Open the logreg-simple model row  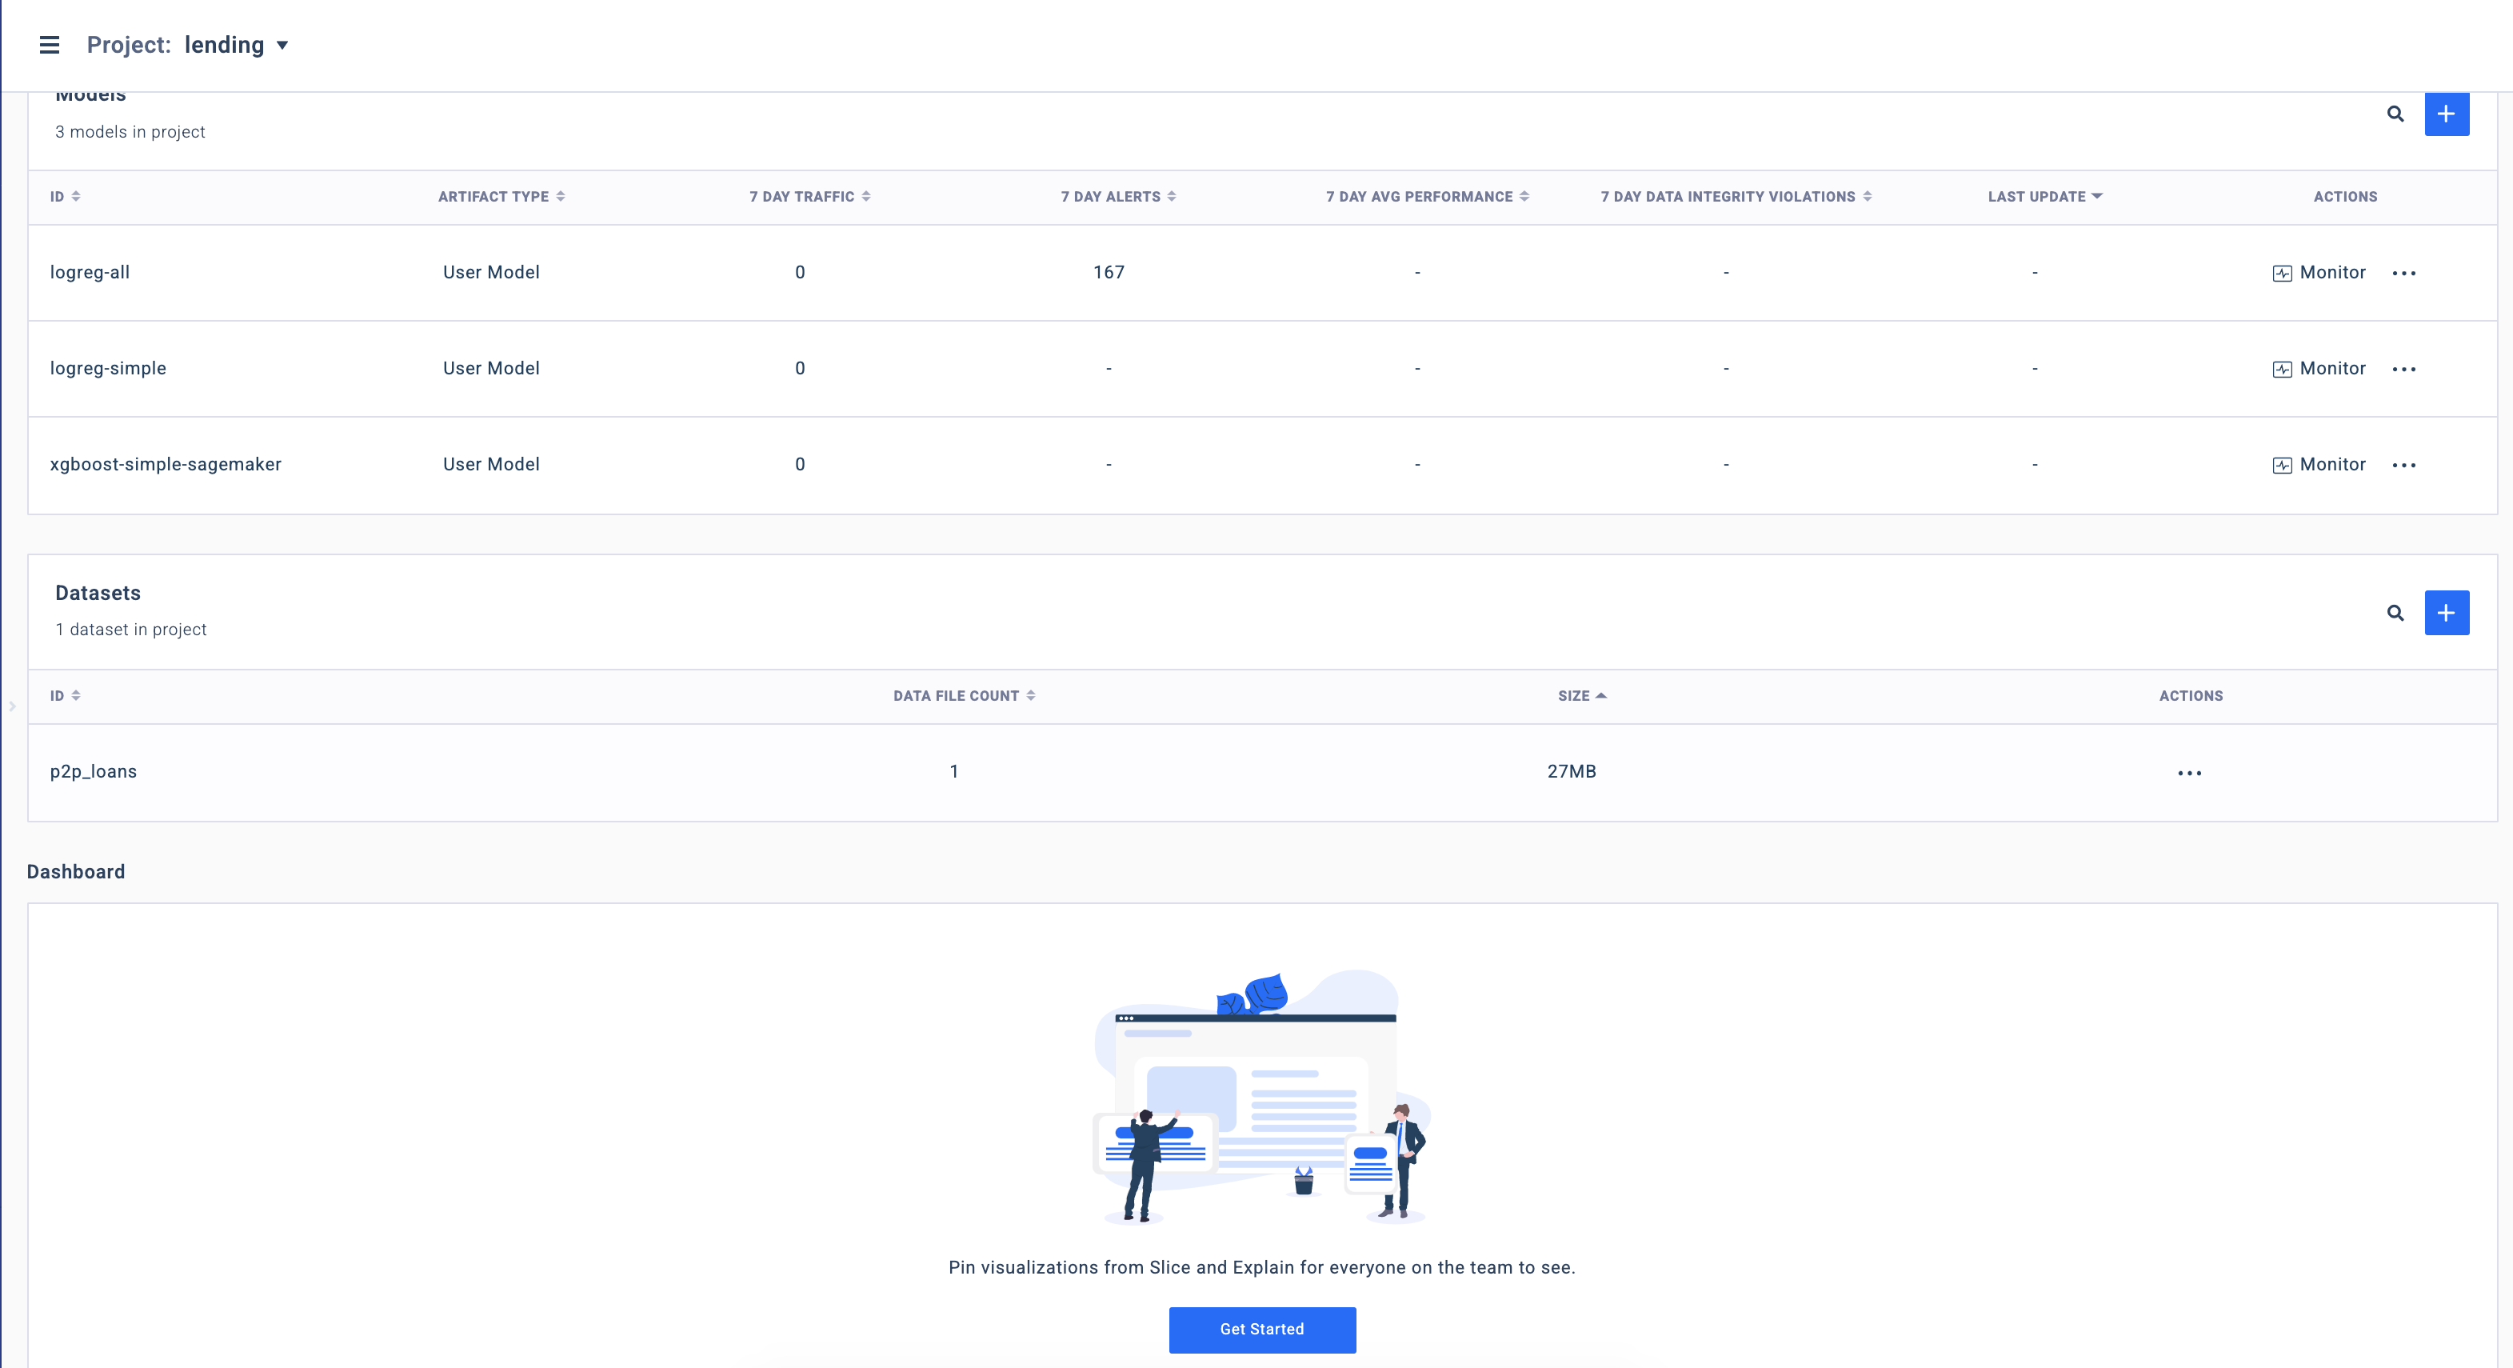coord(108,368)
